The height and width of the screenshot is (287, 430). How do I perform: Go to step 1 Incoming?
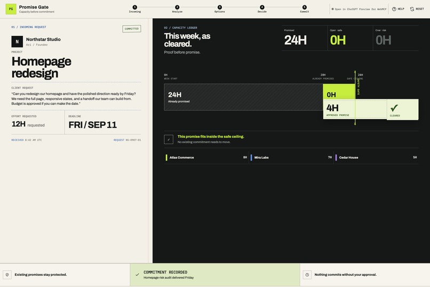(134, 9)
